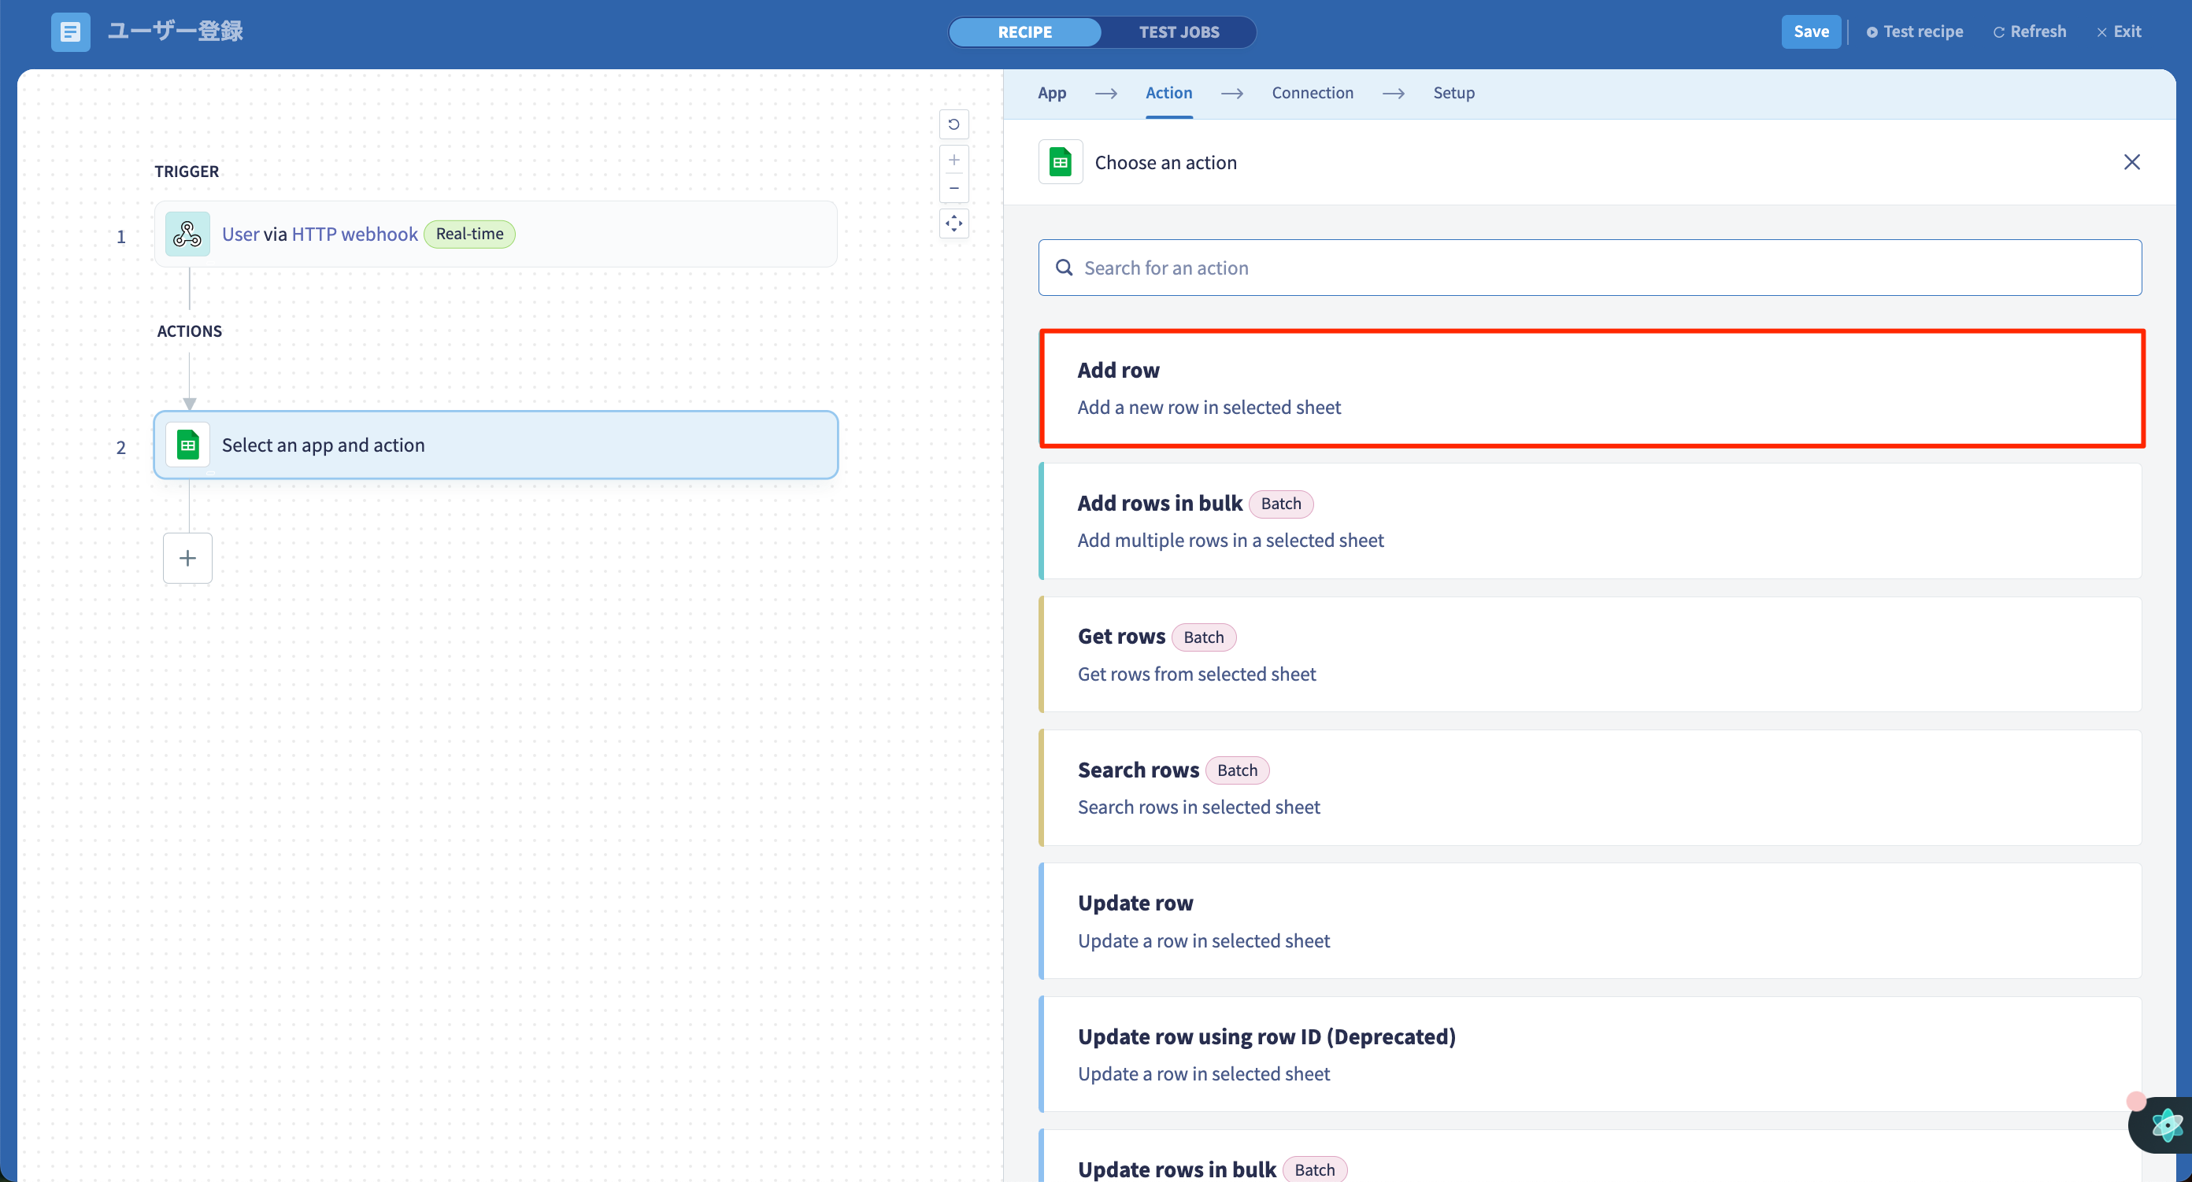Click the recipe document icon beside the title
Viewport: 2192px width, 1182px height.
[x=70, y=32]
